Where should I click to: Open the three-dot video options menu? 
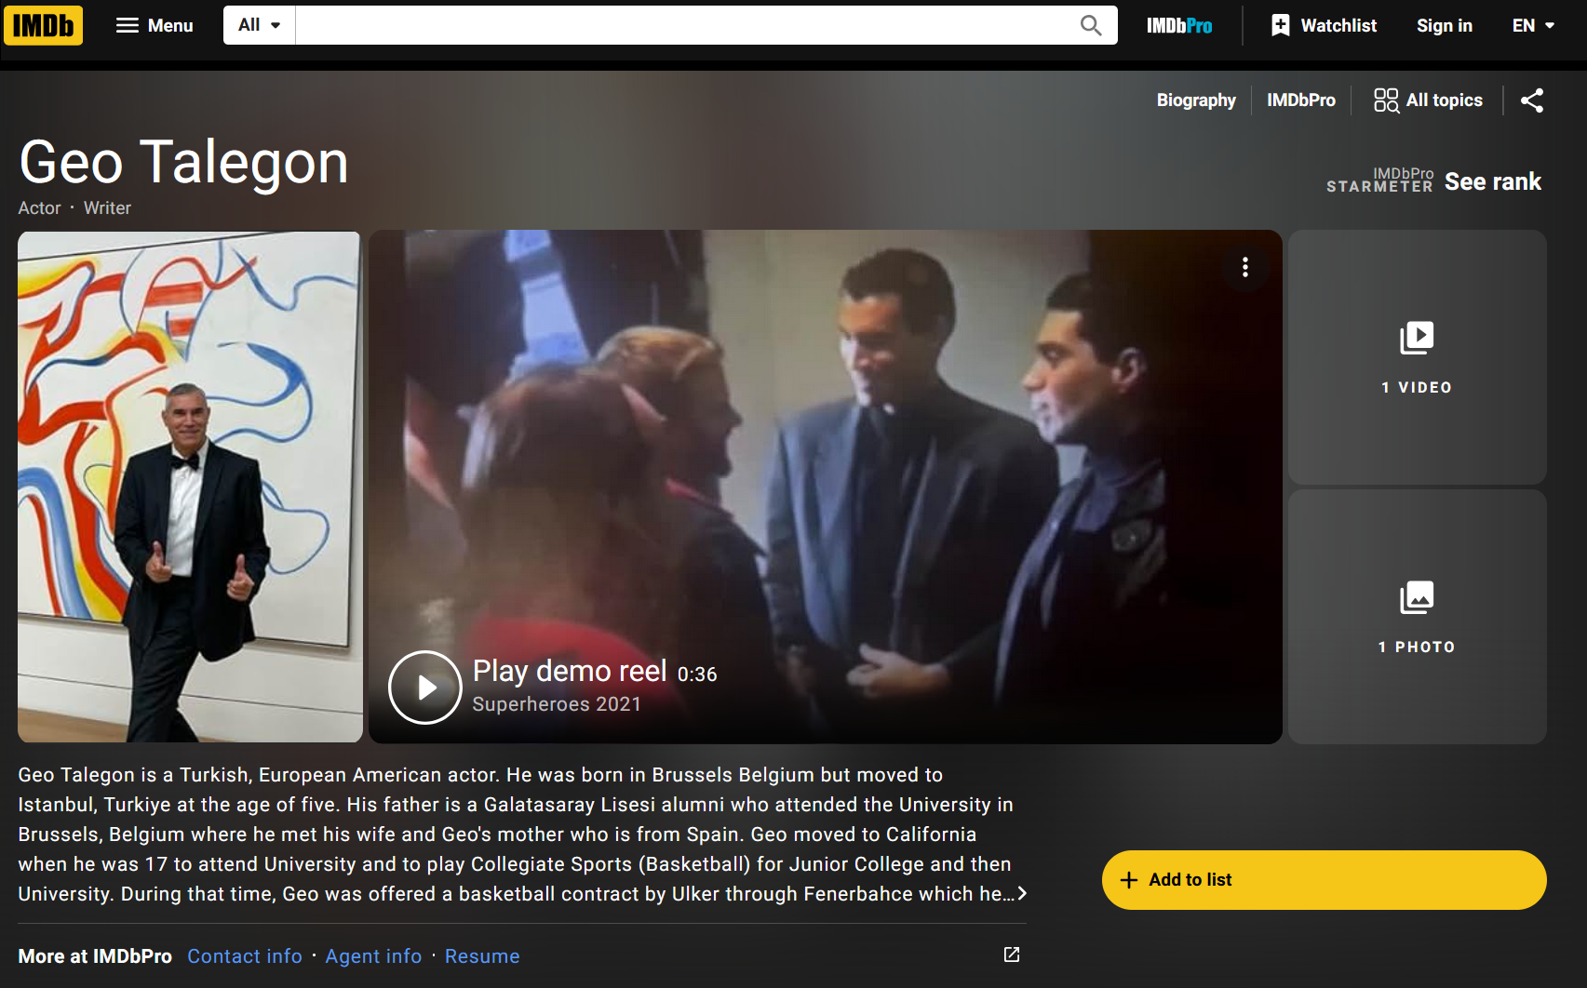pyautogui.click(x=1244, y=268)
